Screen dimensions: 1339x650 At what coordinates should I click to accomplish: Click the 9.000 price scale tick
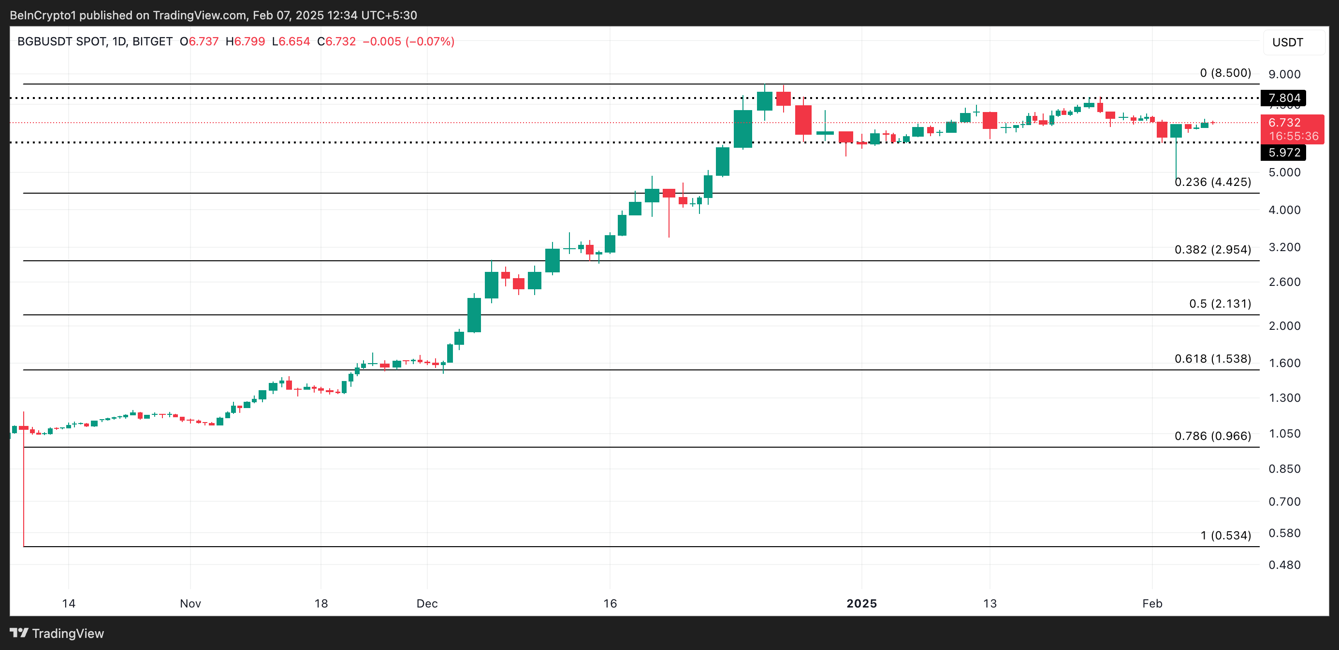(1284, 74)
